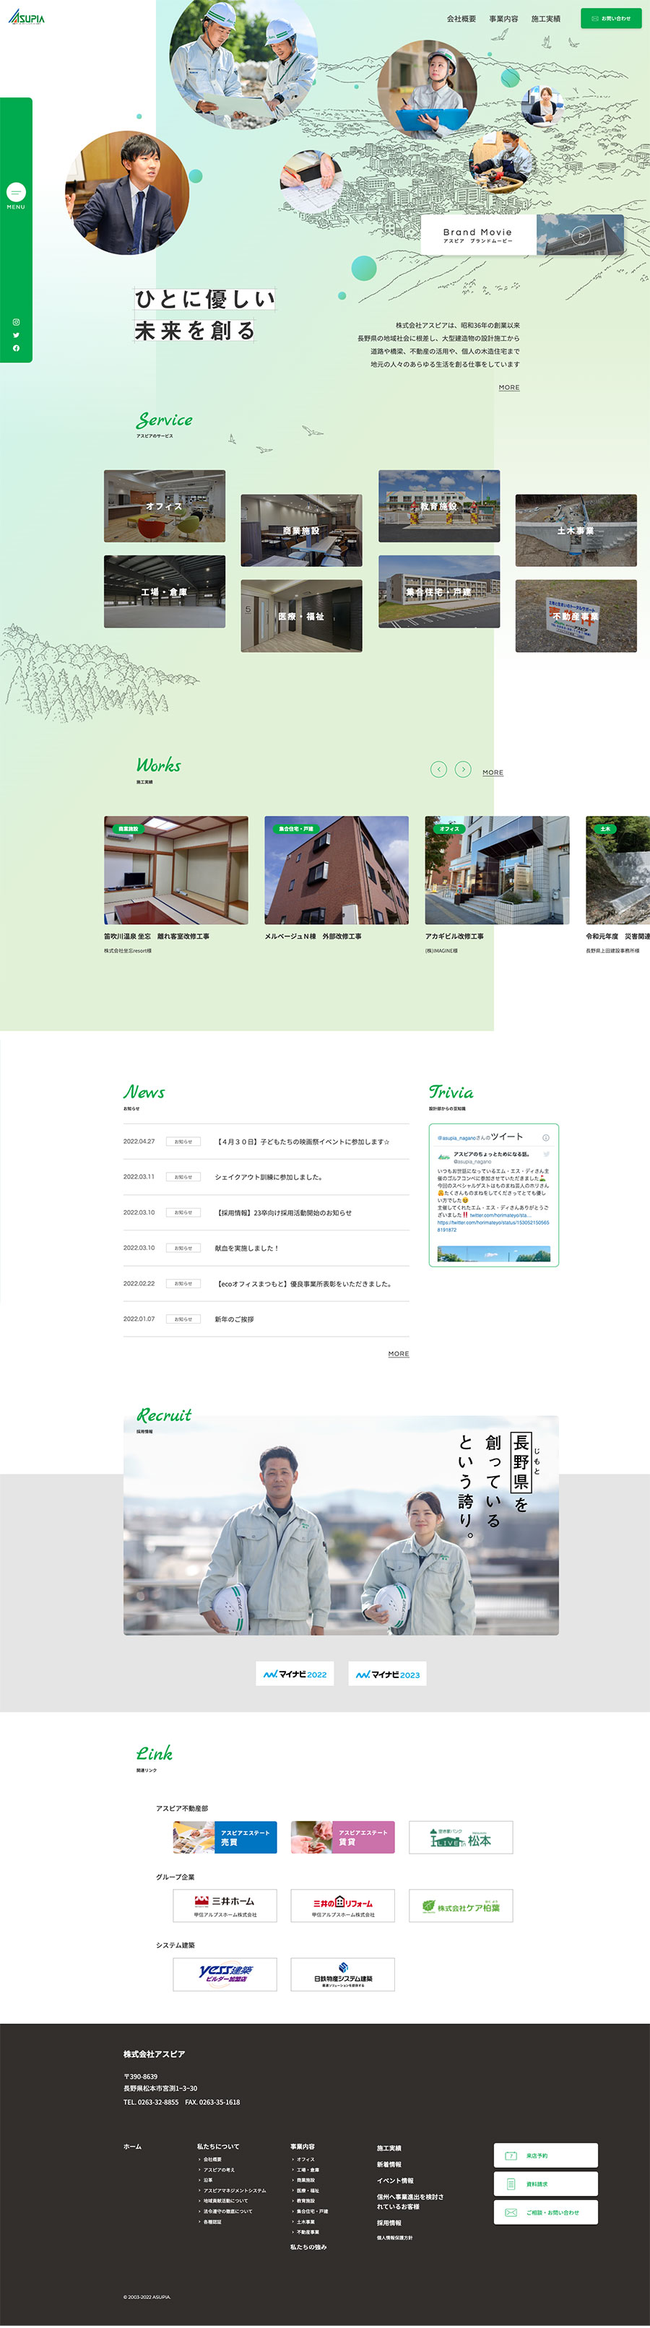650x2328 pixels.
Task: Open the 集合住宅・戸建 service tile
Action: (x=438, y=592)
